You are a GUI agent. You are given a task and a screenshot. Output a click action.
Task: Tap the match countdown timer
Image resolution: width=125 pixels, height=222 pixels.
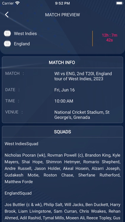point(110,38)
